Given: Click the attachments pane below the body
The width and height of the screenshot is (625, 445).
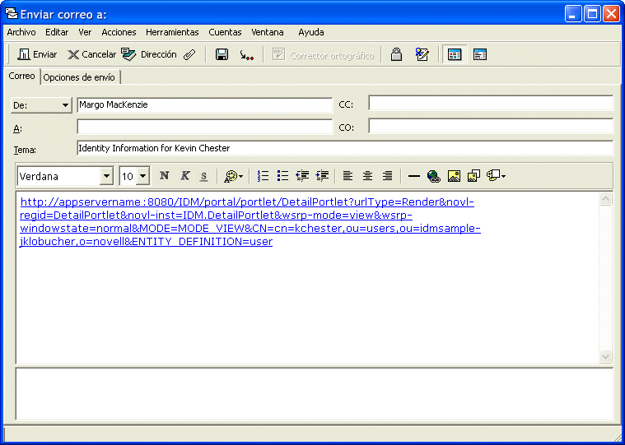Looking at the screenshot, I should [x=314, y=394].
